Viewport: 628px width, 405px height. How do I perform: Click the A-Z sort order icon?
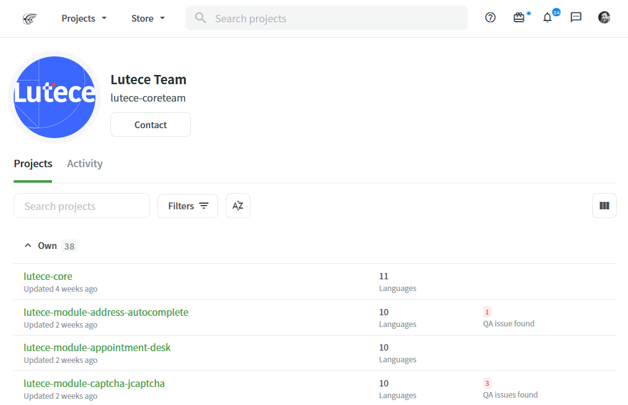238,206
